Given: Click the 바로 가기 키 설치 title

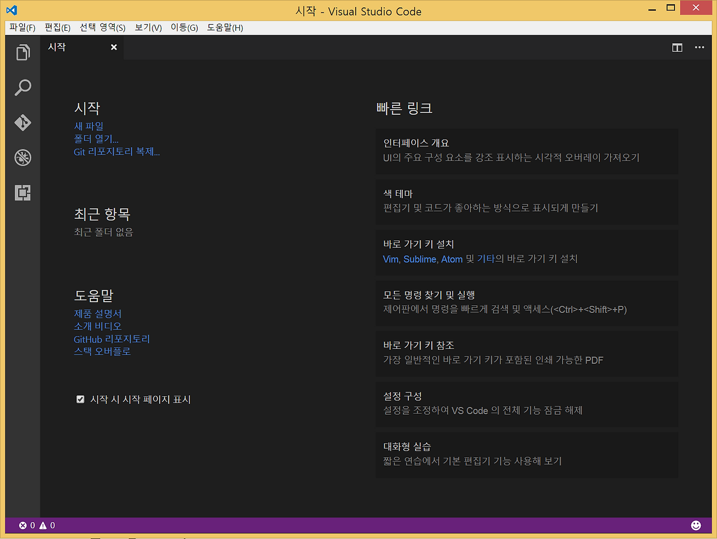Looking at the screenshot, I should (419, 245).
